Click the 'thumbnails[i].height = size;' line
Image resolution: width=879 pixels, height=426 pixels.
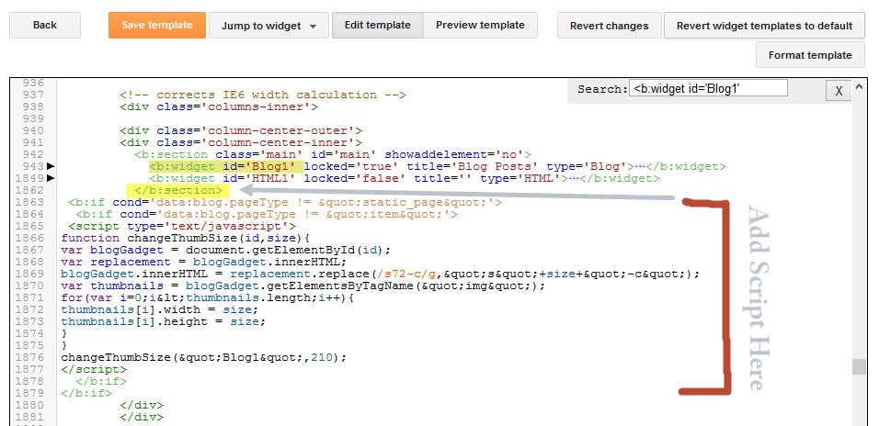[163, 321]
